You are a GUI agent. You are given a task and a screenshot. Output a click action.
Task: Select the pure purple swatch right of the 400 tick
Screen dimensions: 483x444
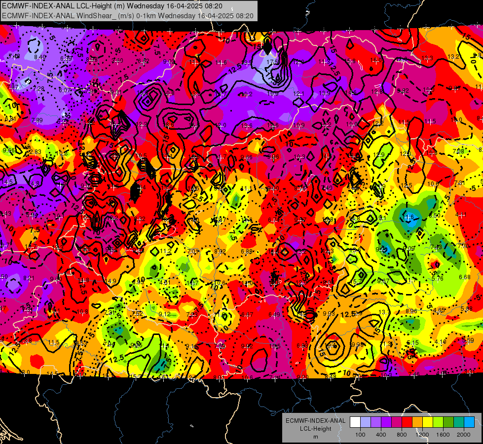pos(386,422)
